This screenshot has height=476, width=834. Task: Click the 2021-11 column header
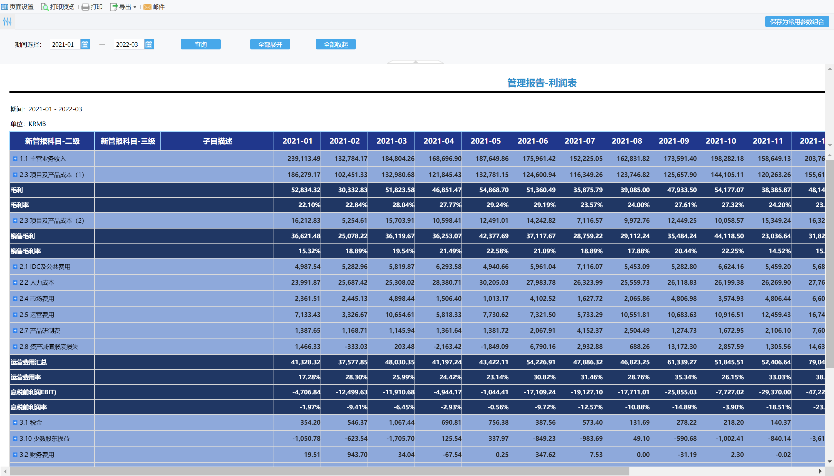[768, 141]
